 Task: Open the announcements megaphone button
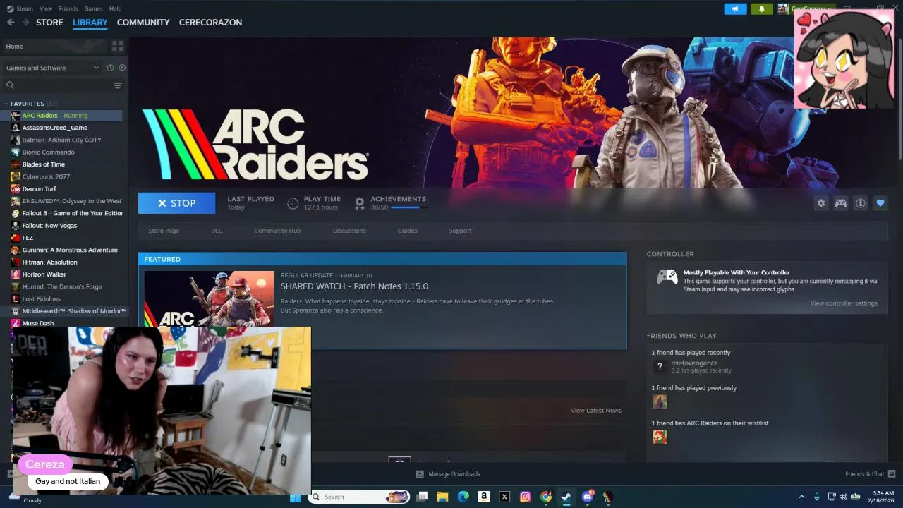735,9
